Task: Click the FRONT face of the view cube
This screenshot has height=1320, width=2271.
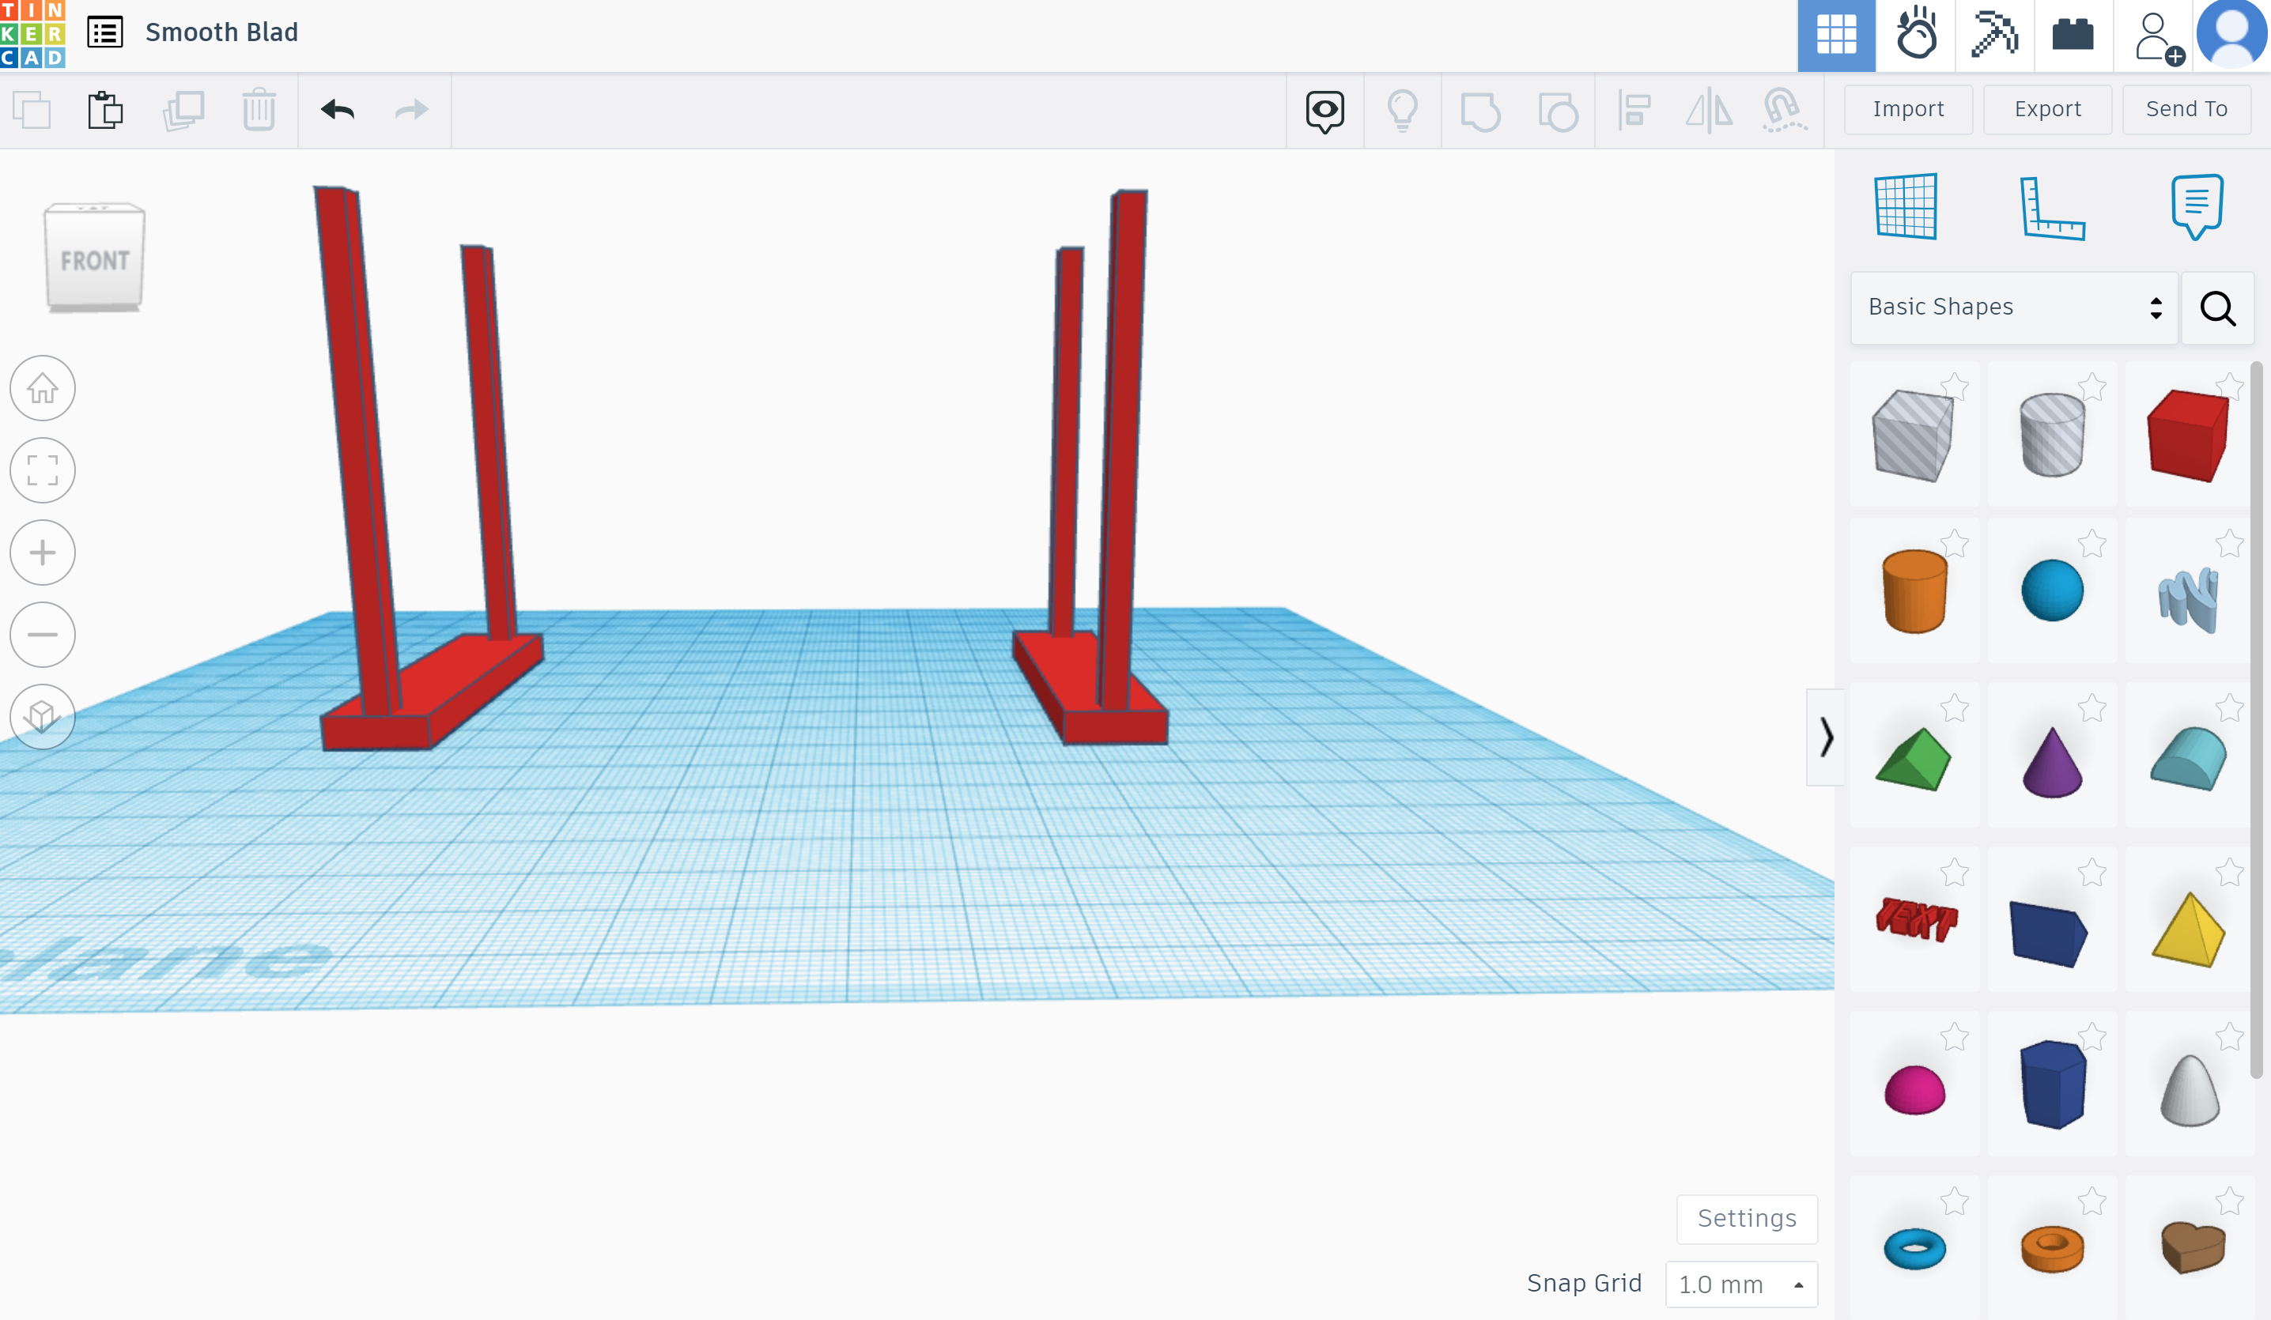Action: coord(94,259)
